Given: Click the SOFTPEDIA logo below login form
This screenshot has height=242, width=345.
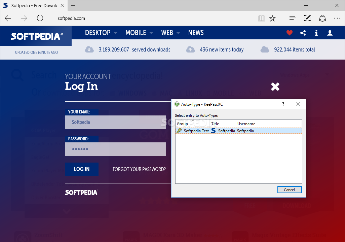Looking at the screenshot, I should point(81,193).
